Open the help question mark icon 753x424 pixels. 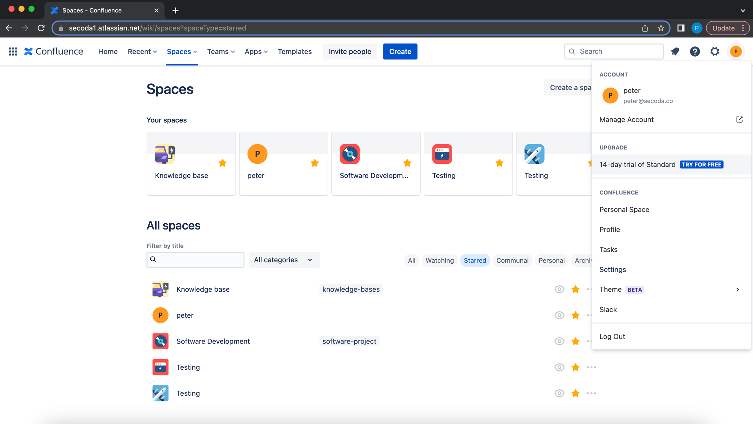pos(695,51)
